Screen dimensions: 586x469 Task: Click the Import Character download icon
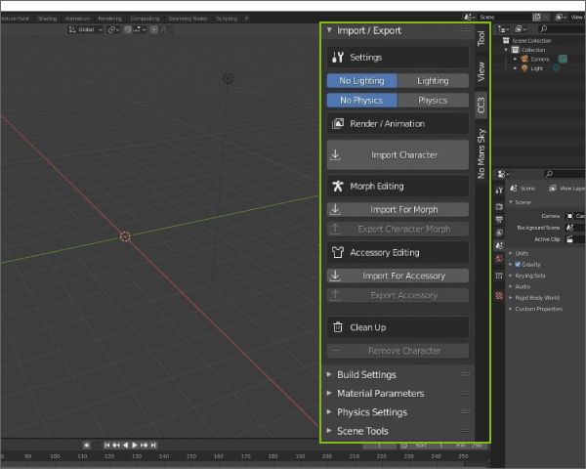335,154
